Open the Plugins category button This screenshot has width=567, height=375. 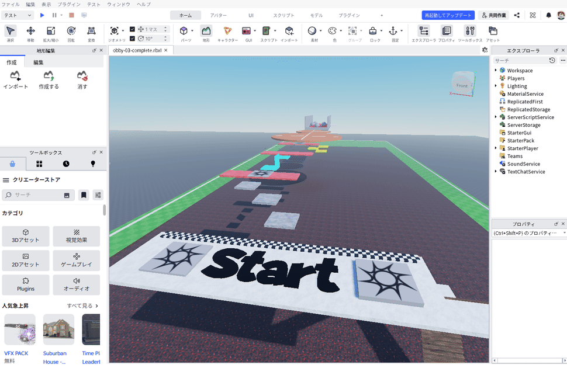(25, 284)
